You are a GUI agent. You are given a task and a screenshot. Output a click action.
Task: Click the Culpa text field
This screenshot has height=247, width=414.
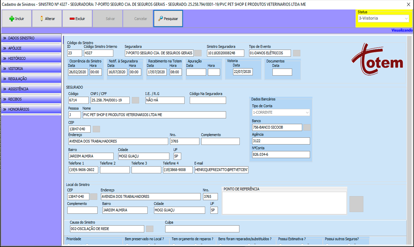pos(202,229)
